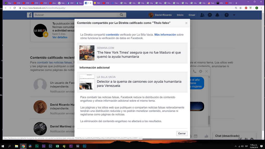Open Adobe Lightroom from the taskbar
Image resolution: width=265 pixels, height=149 pixels.
[50, 146]
